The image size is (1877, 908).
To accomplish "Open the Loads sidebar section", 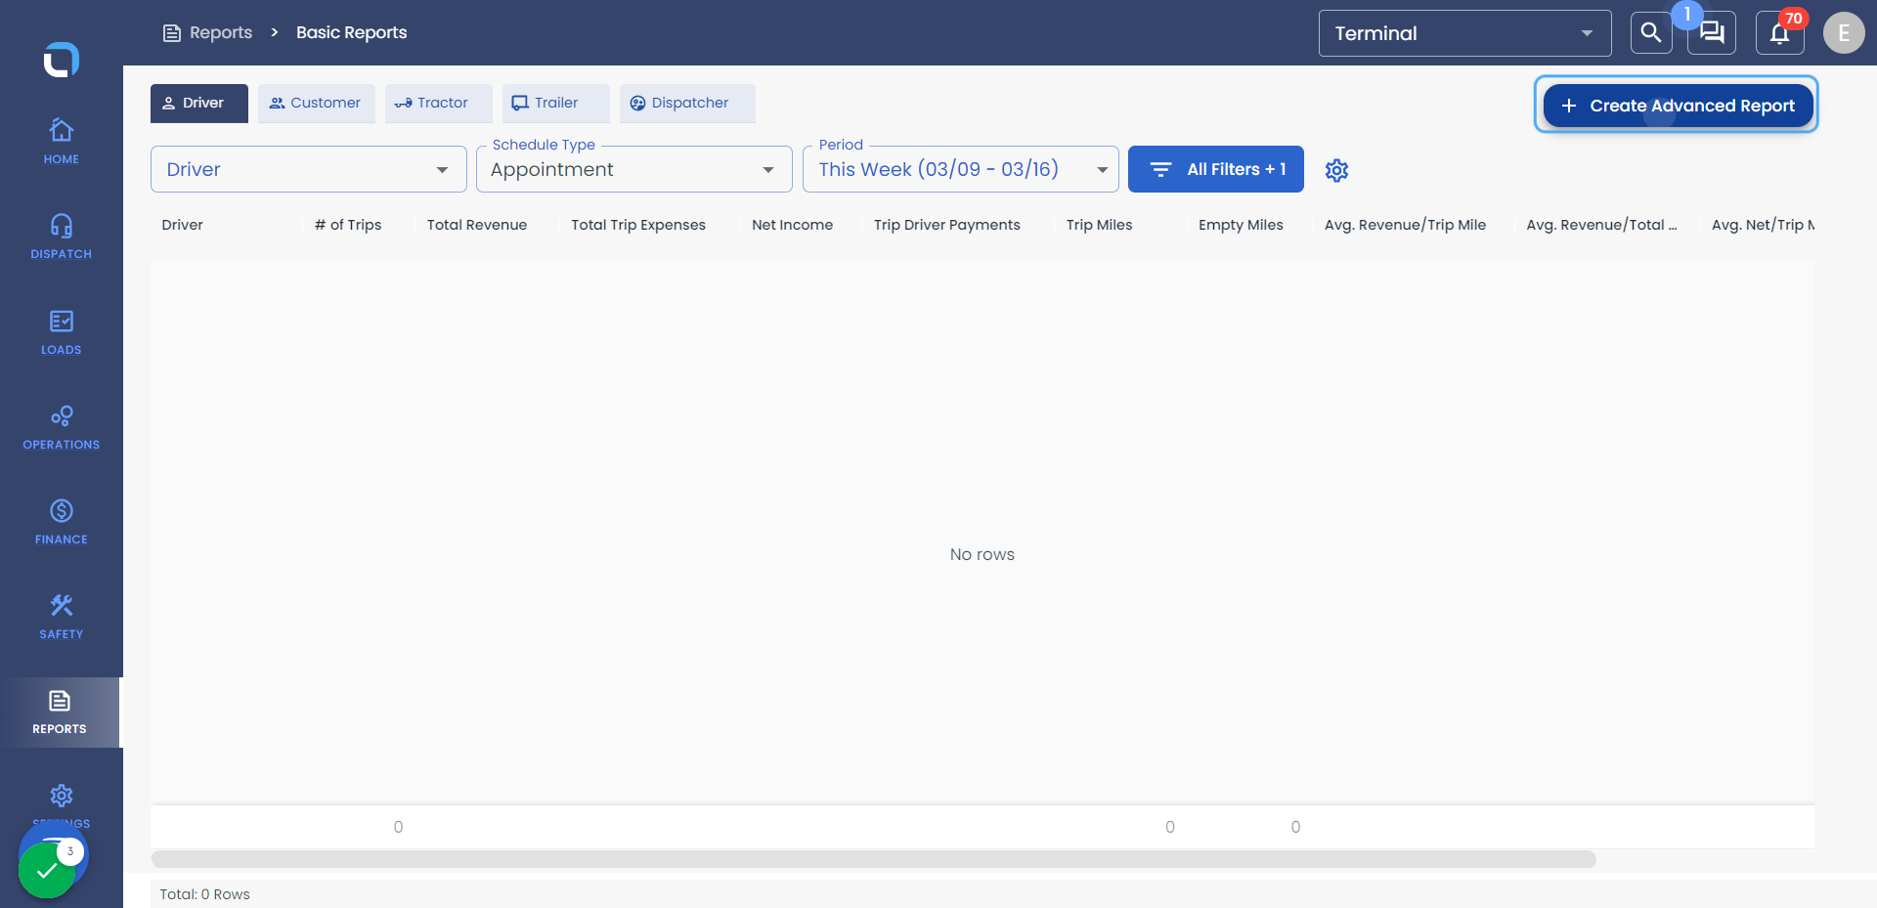I will 61,332.
